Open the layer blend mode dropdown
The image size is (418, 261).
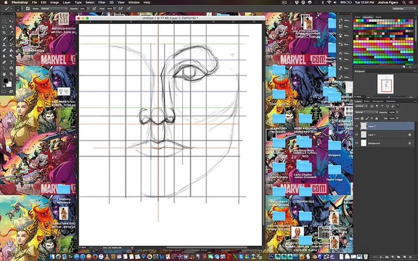[x=366, y=112]
